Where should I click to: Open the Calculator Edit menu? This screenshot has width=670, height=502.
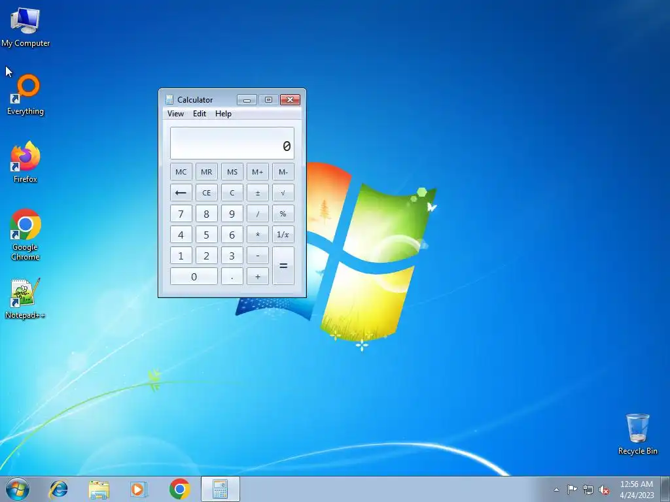(x=200, y=114)
